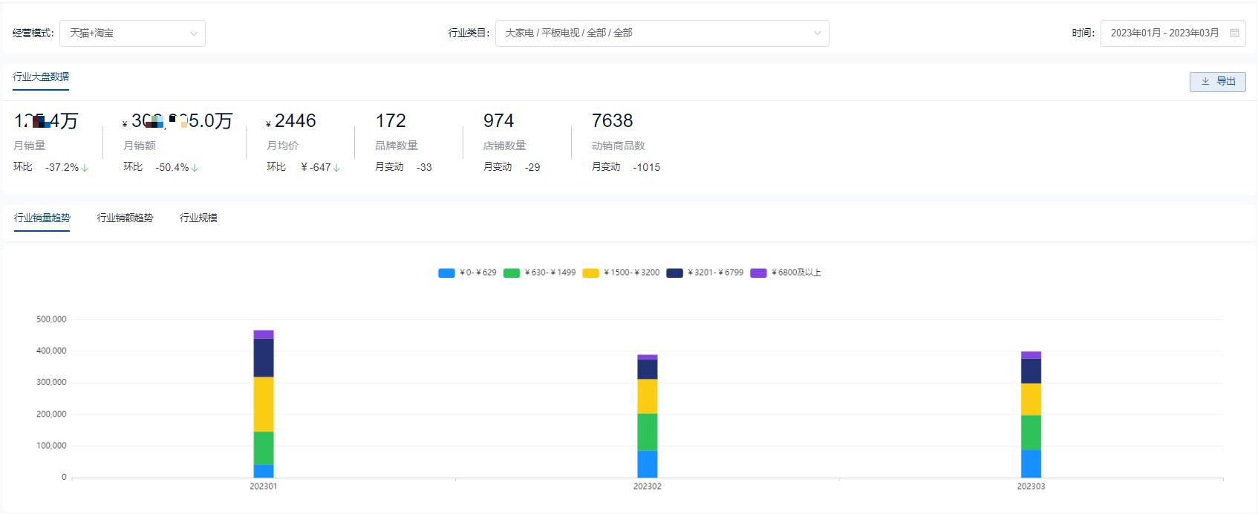Viewport: 1258px width, 514px height.
Task: Click the yellow bar segment for 202302
Action: [x=648, y=397]
